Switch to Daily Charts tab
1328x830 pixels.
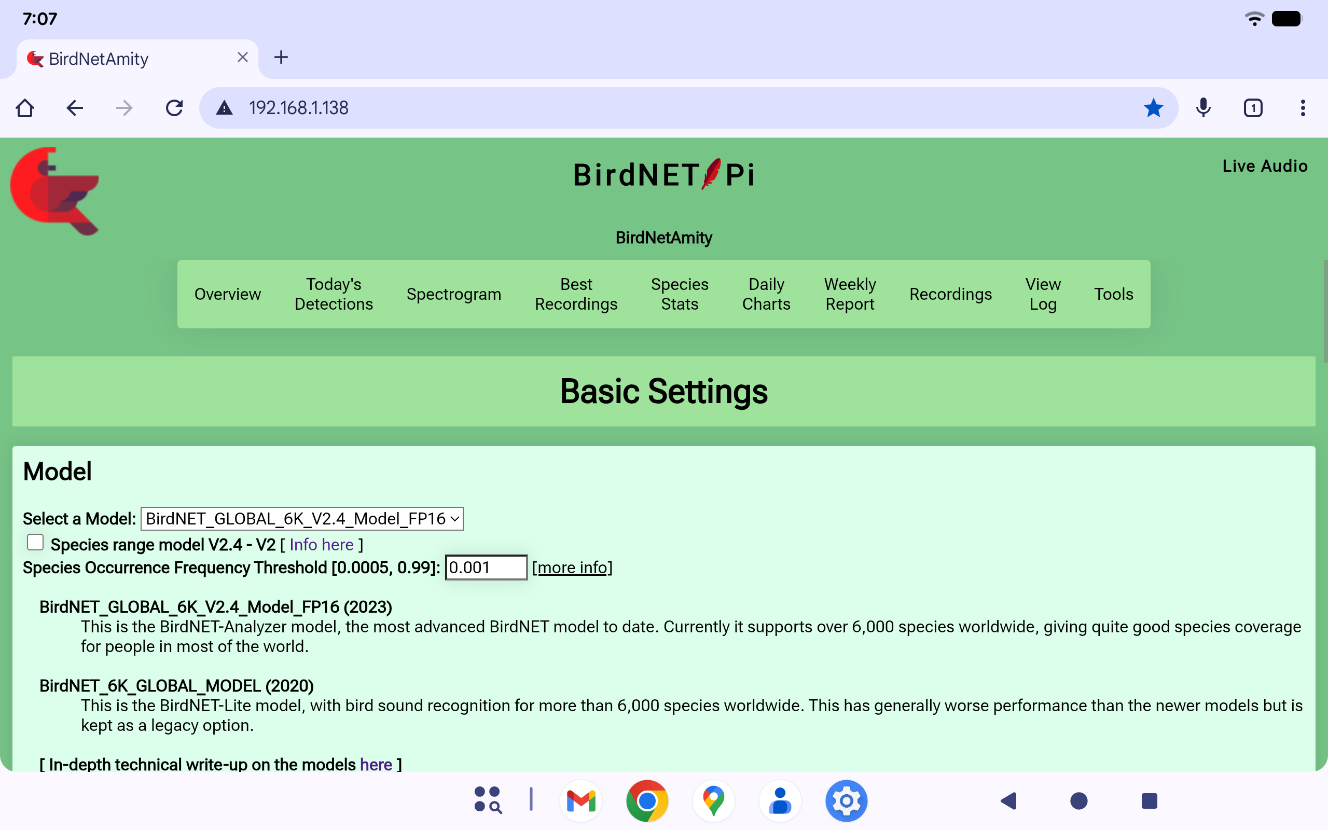pos(766,294)
